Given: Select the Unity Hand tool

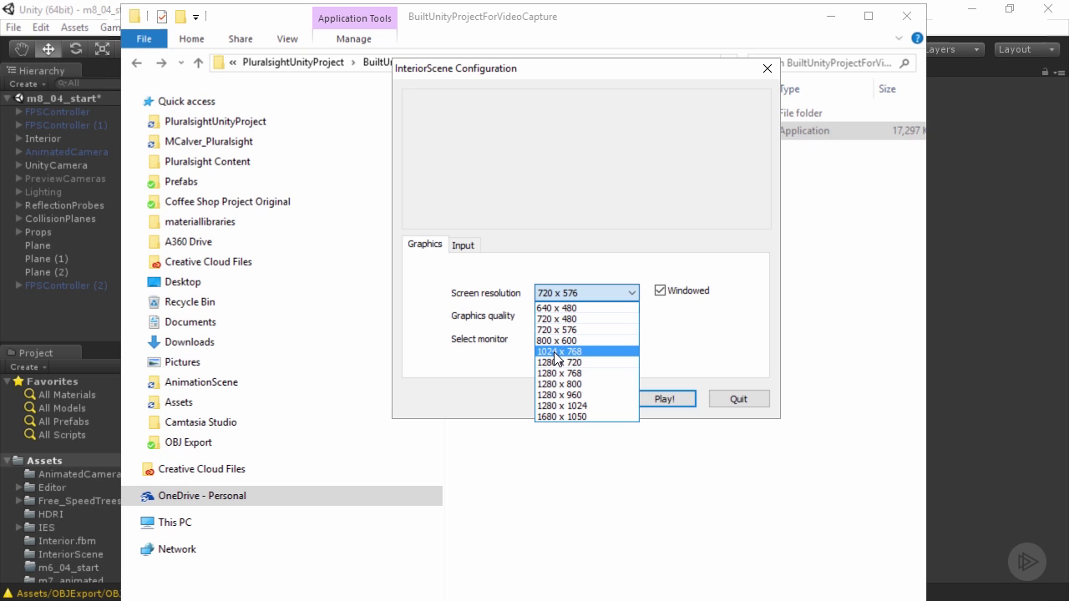Looking at the screenshot, I should 21,49.
